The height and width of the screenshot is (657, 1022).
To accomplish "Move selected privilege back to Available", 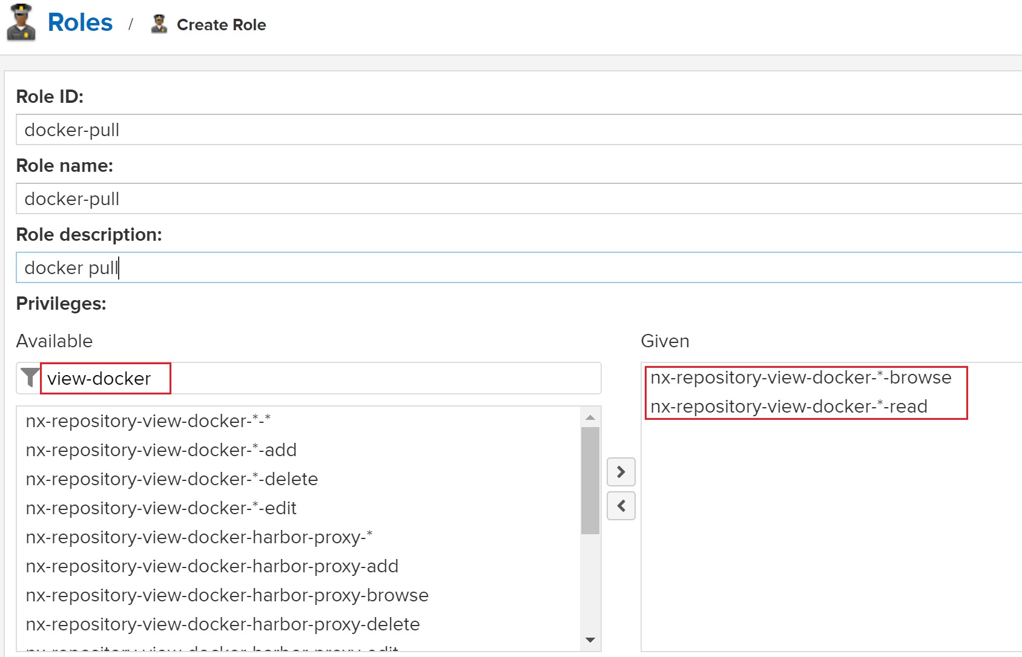I will [x=621, y=506].
